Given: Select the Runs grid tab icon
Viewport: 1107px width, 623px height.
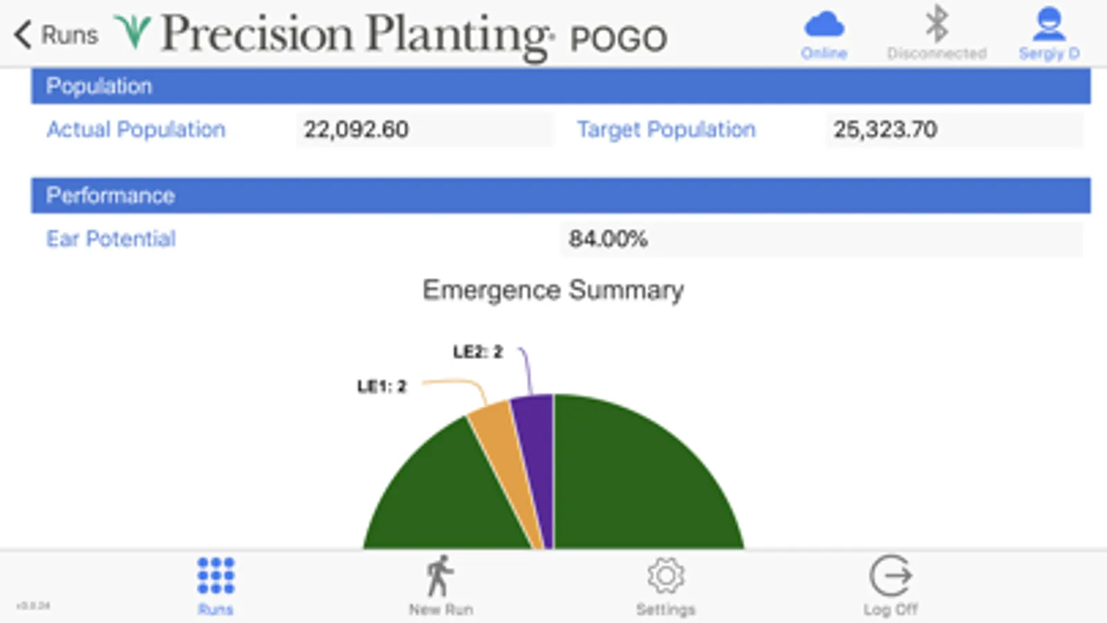Looking at the screenshot, I should click(215, 576).
